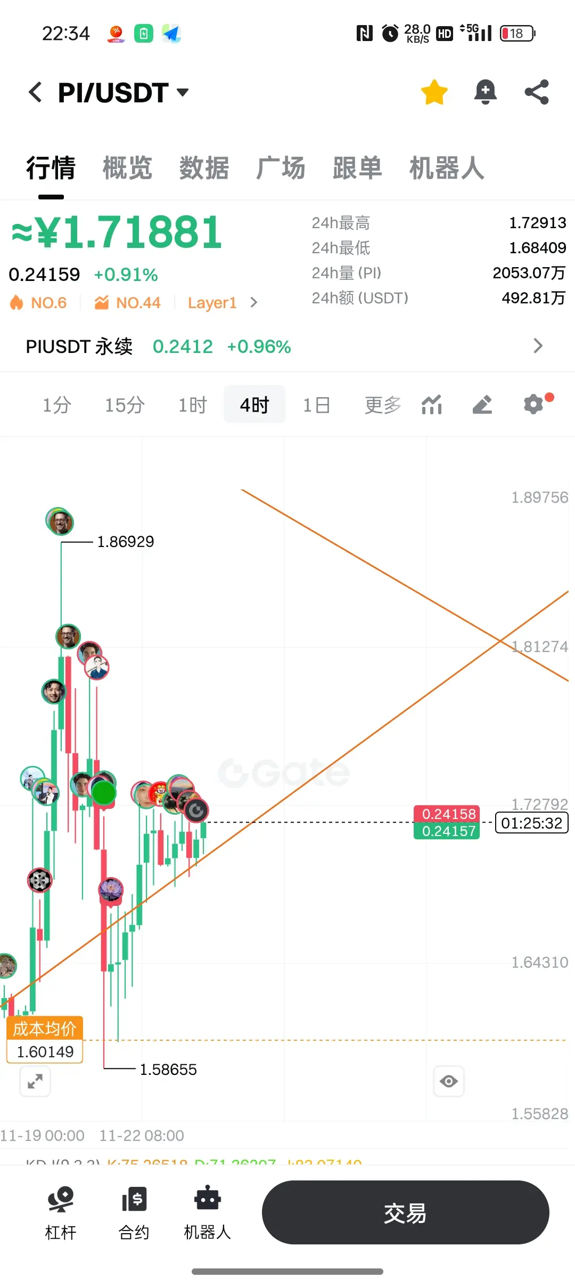
Task: Click the 交易 trade button
Action: coord(406,1212)
